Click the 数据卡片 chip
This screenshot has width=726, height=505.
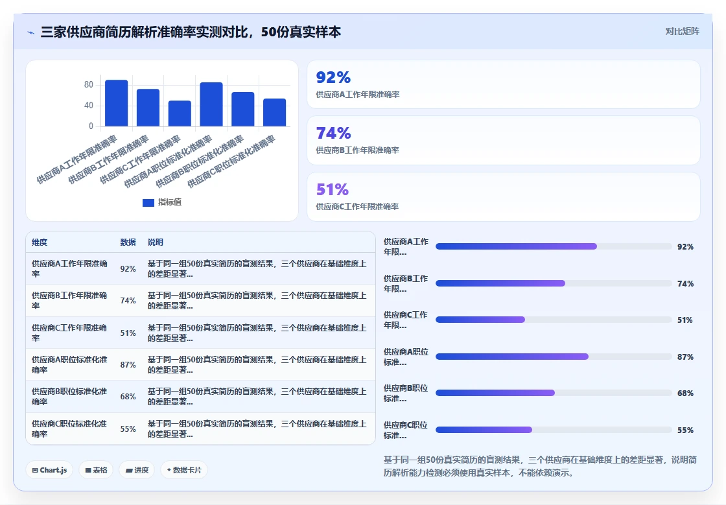pyautogui.click(x=184, y=470)
